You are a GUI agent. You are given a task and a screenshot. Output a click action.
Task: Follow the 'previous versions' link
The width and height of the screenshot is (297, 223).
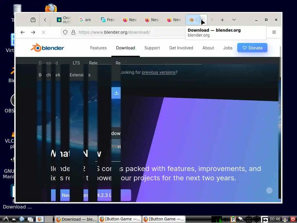coord(159,72)
